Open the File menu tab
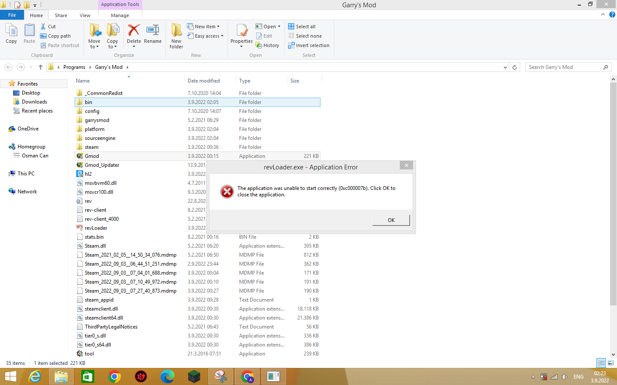617x385 pixels. coord(12,15)
